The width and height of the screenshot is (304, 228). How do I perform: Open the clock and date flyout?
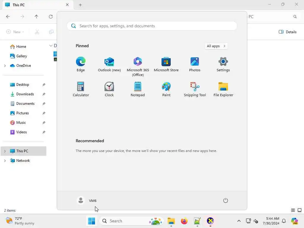pos(271,221)
